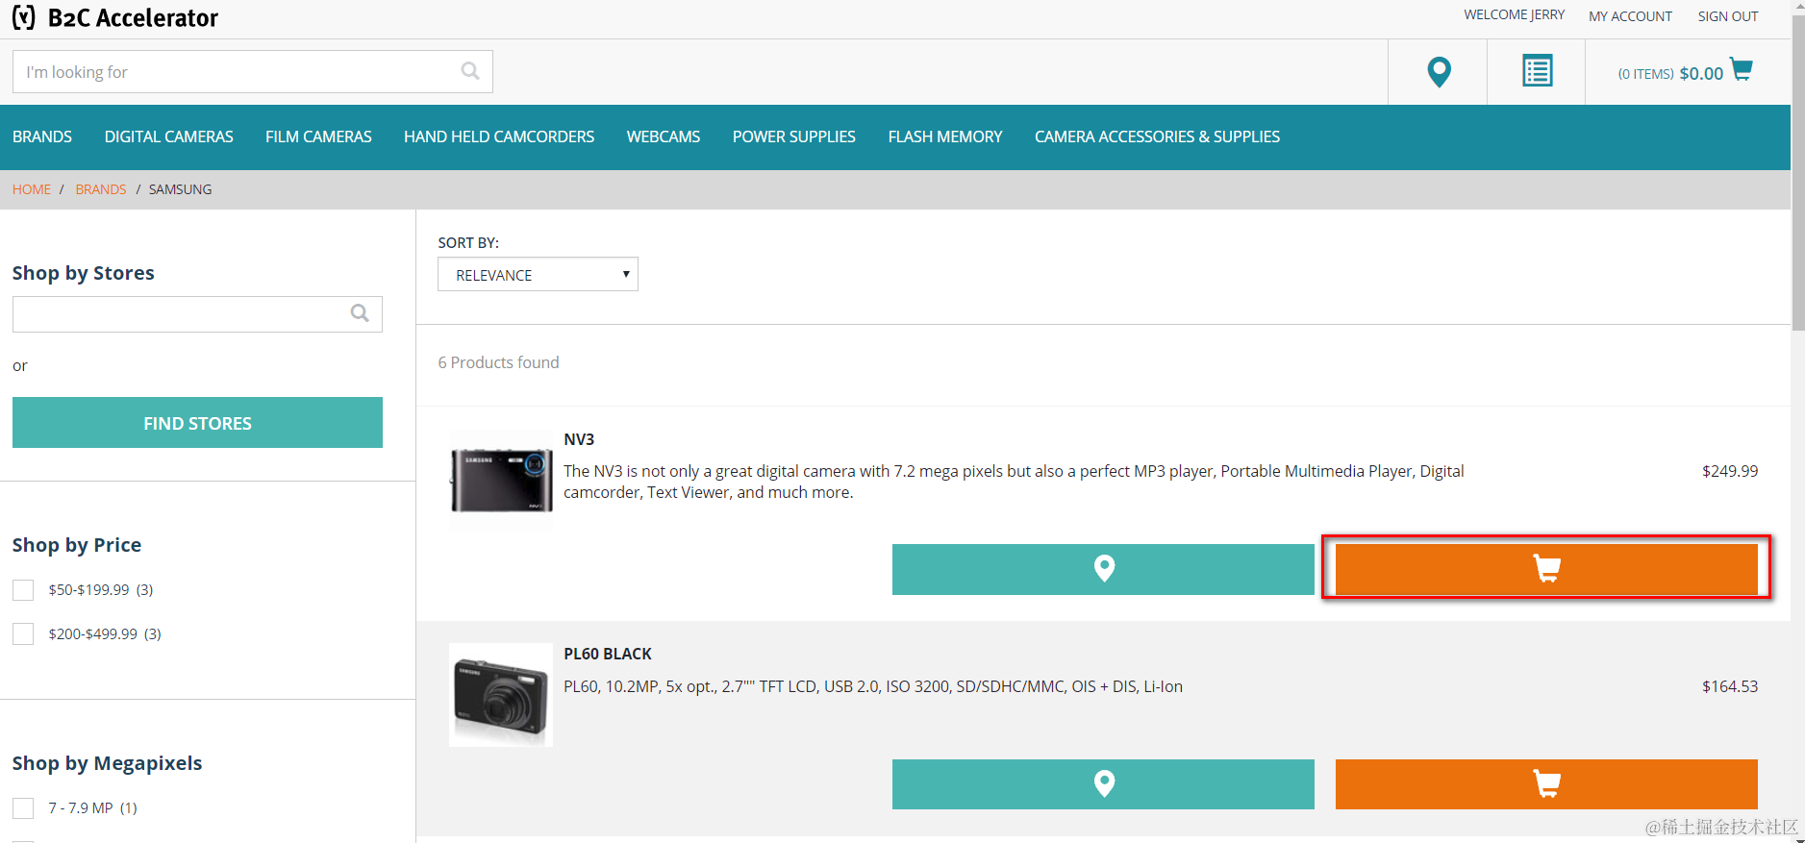Image resolution: width=1805 pixels, height=843 pixels.
Task: Open the Brands menu
Action: point(42,136)
